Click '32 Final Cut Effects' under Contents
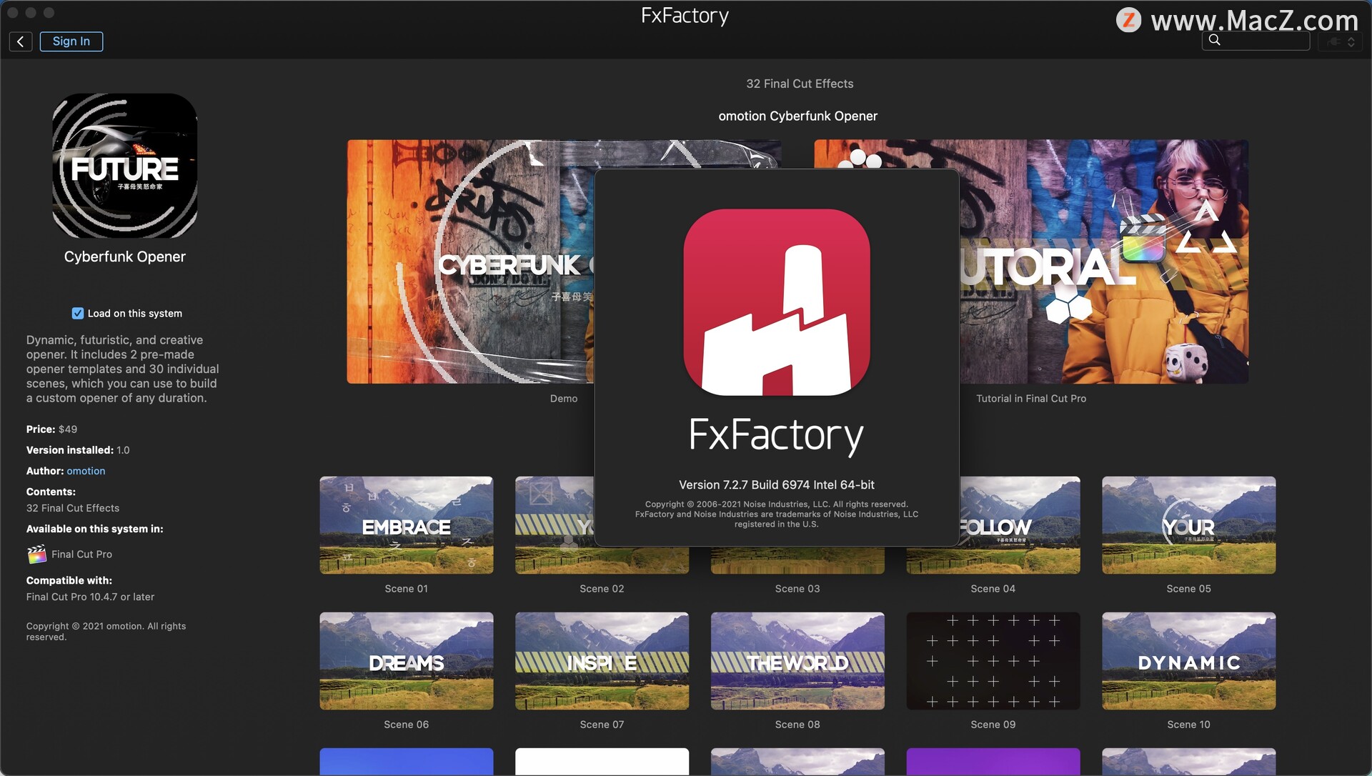The width and height of the screenshot is (1372, 776). pyautogui.click(x=73, y=508)
